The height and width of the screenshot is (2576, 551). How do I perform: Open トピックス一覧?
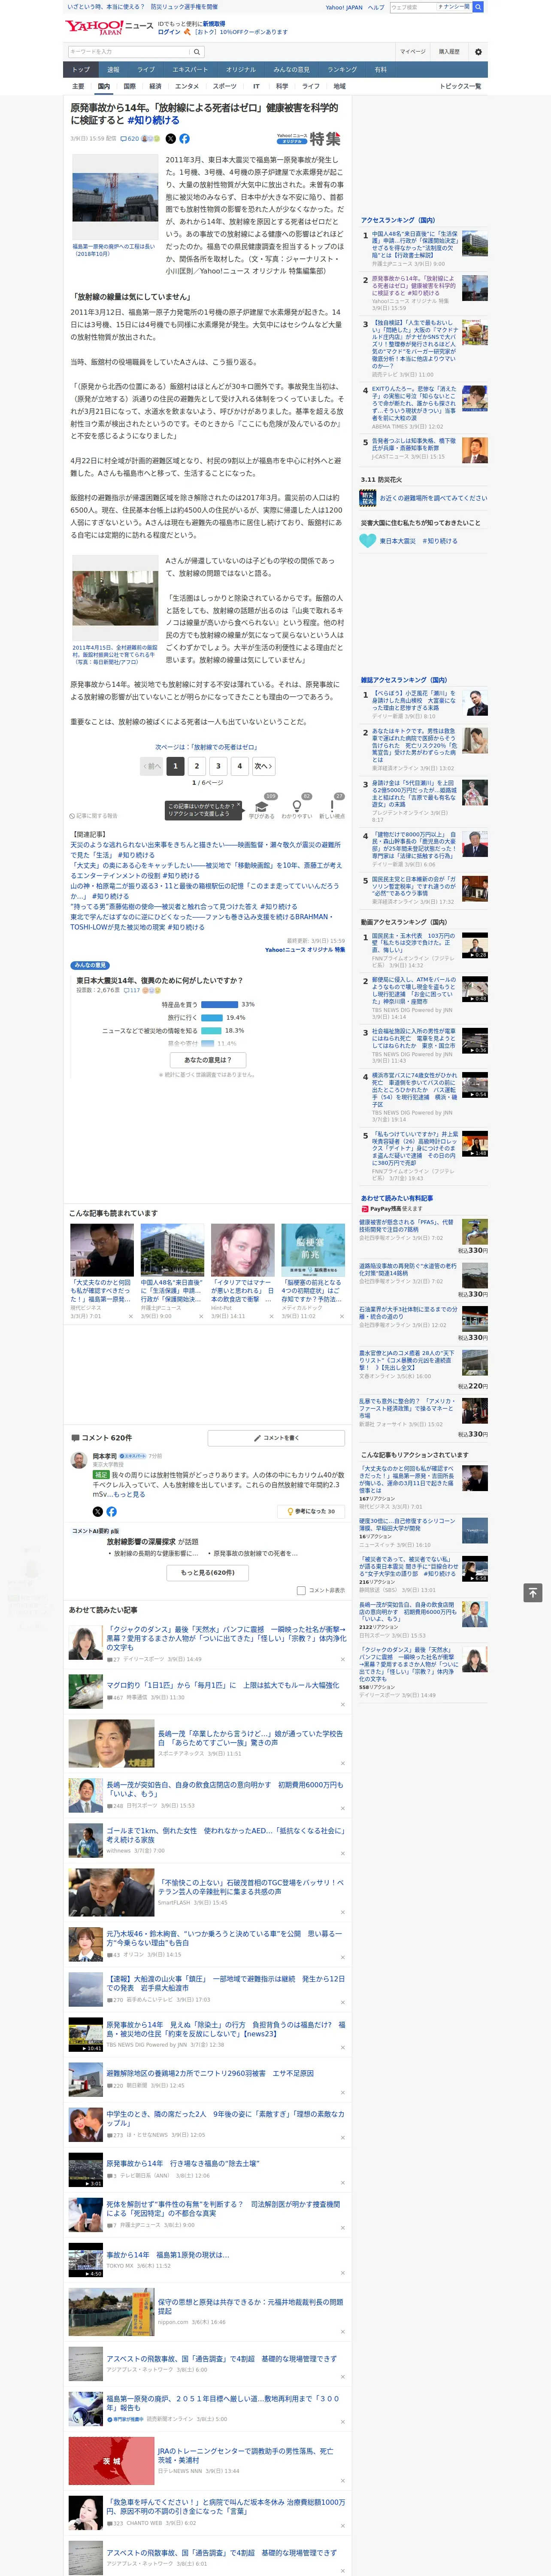[460, 86]
